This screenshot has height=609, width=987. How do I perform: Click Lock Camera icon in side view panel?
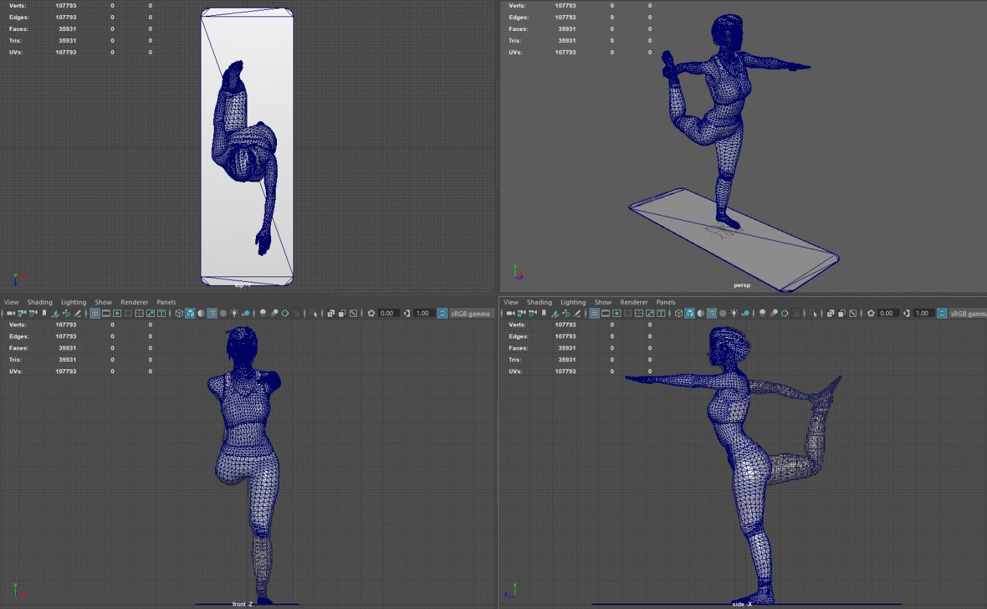click(x=521, y=313)
